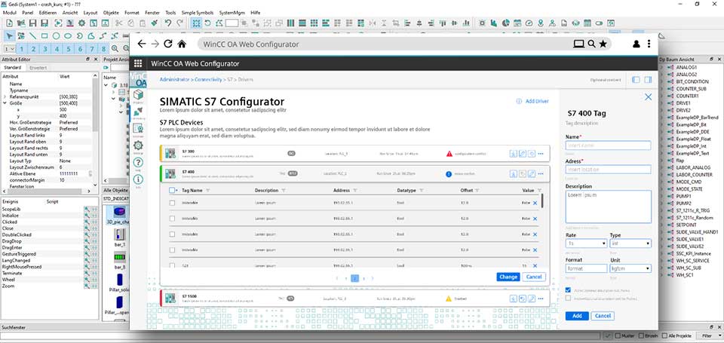Tick the select-all checkbox beside Tag Name
The height and width of the screenshot is (343, 724).
tap(173, 191)
